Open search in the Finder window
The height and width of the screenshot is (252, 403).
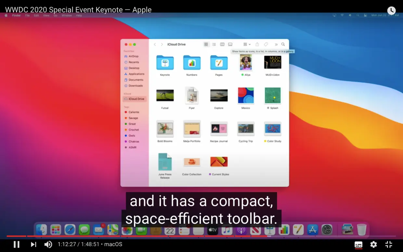(283, 45)
